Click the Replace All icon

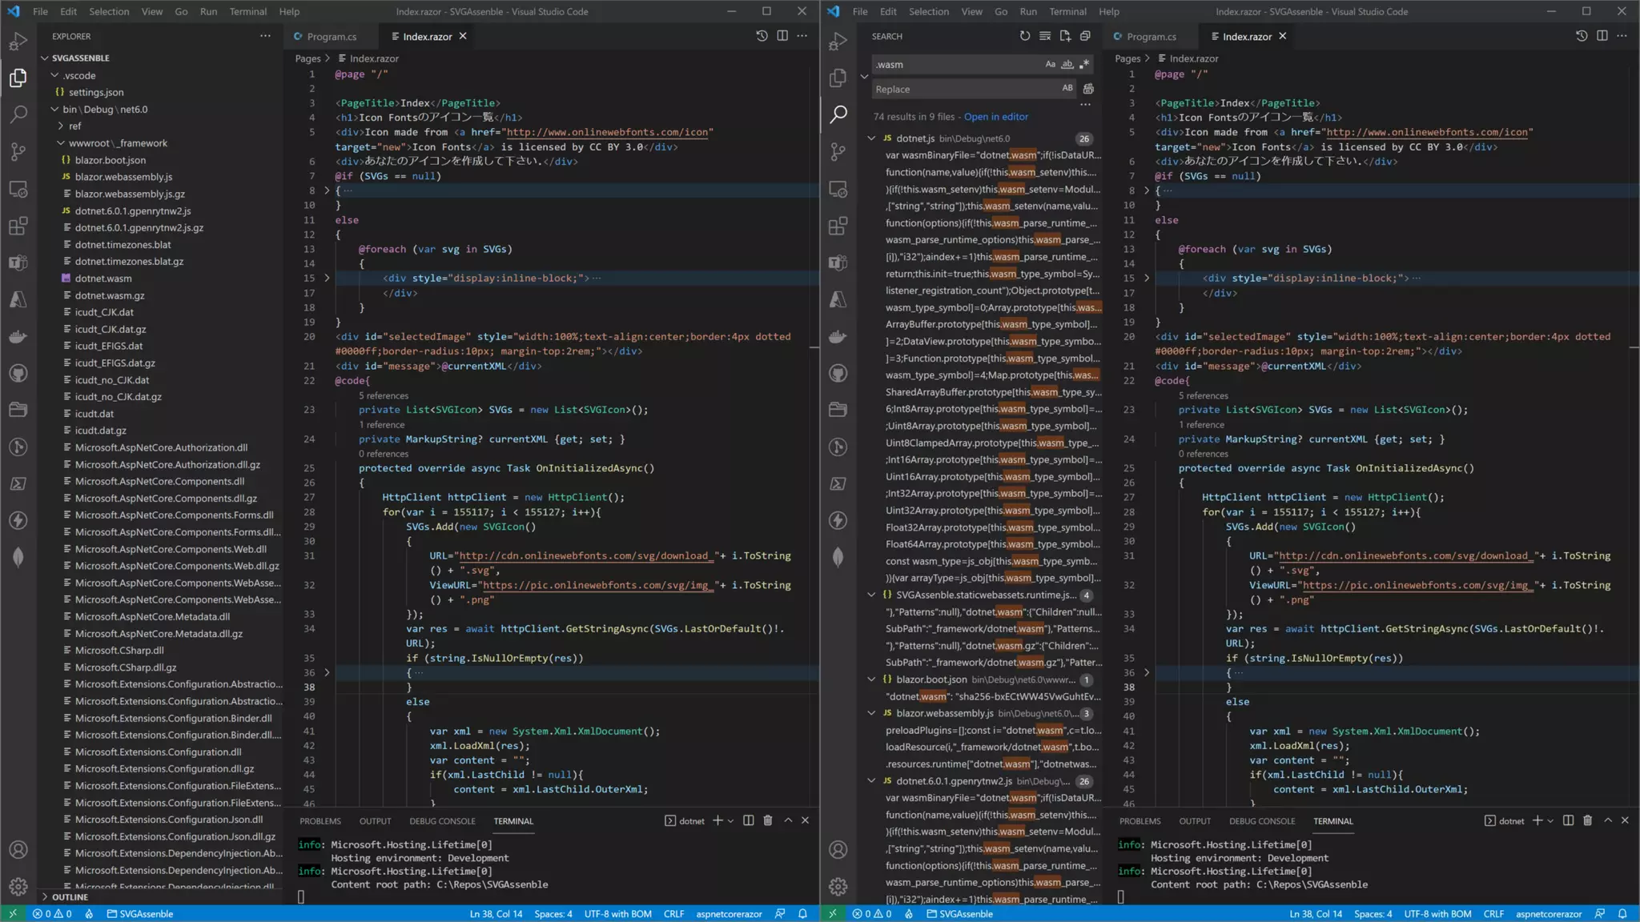1088,89
